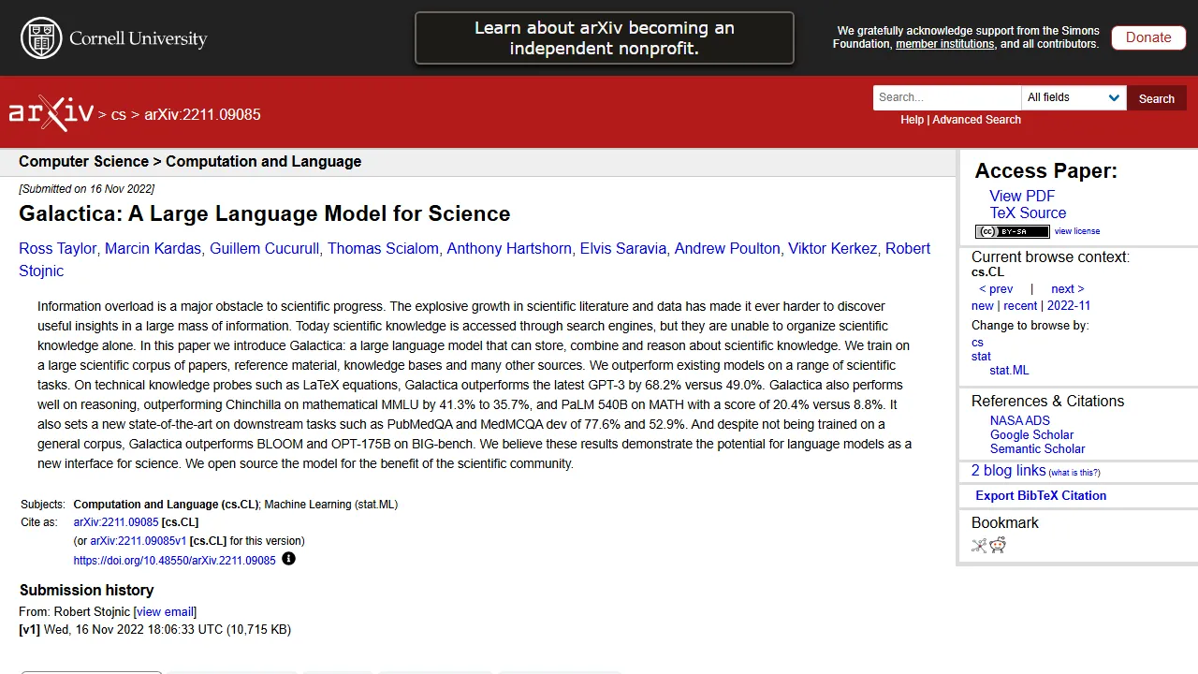Open Export BibTeX Citation

1041,495
